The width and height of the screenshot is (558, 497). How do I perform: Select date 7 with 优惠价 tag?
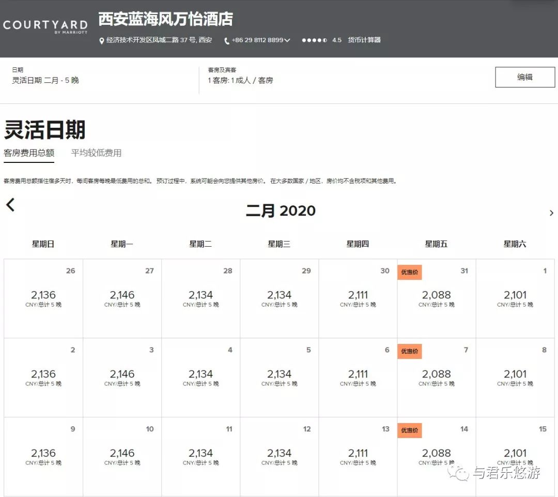point(437,378)
